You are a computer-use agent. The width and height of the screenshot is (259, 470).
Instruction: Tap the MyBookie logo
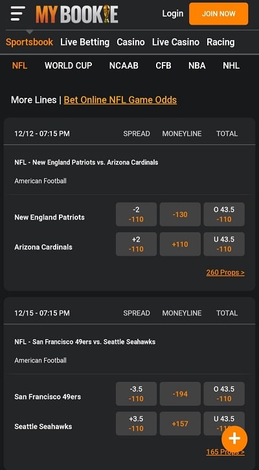(77, 14)
